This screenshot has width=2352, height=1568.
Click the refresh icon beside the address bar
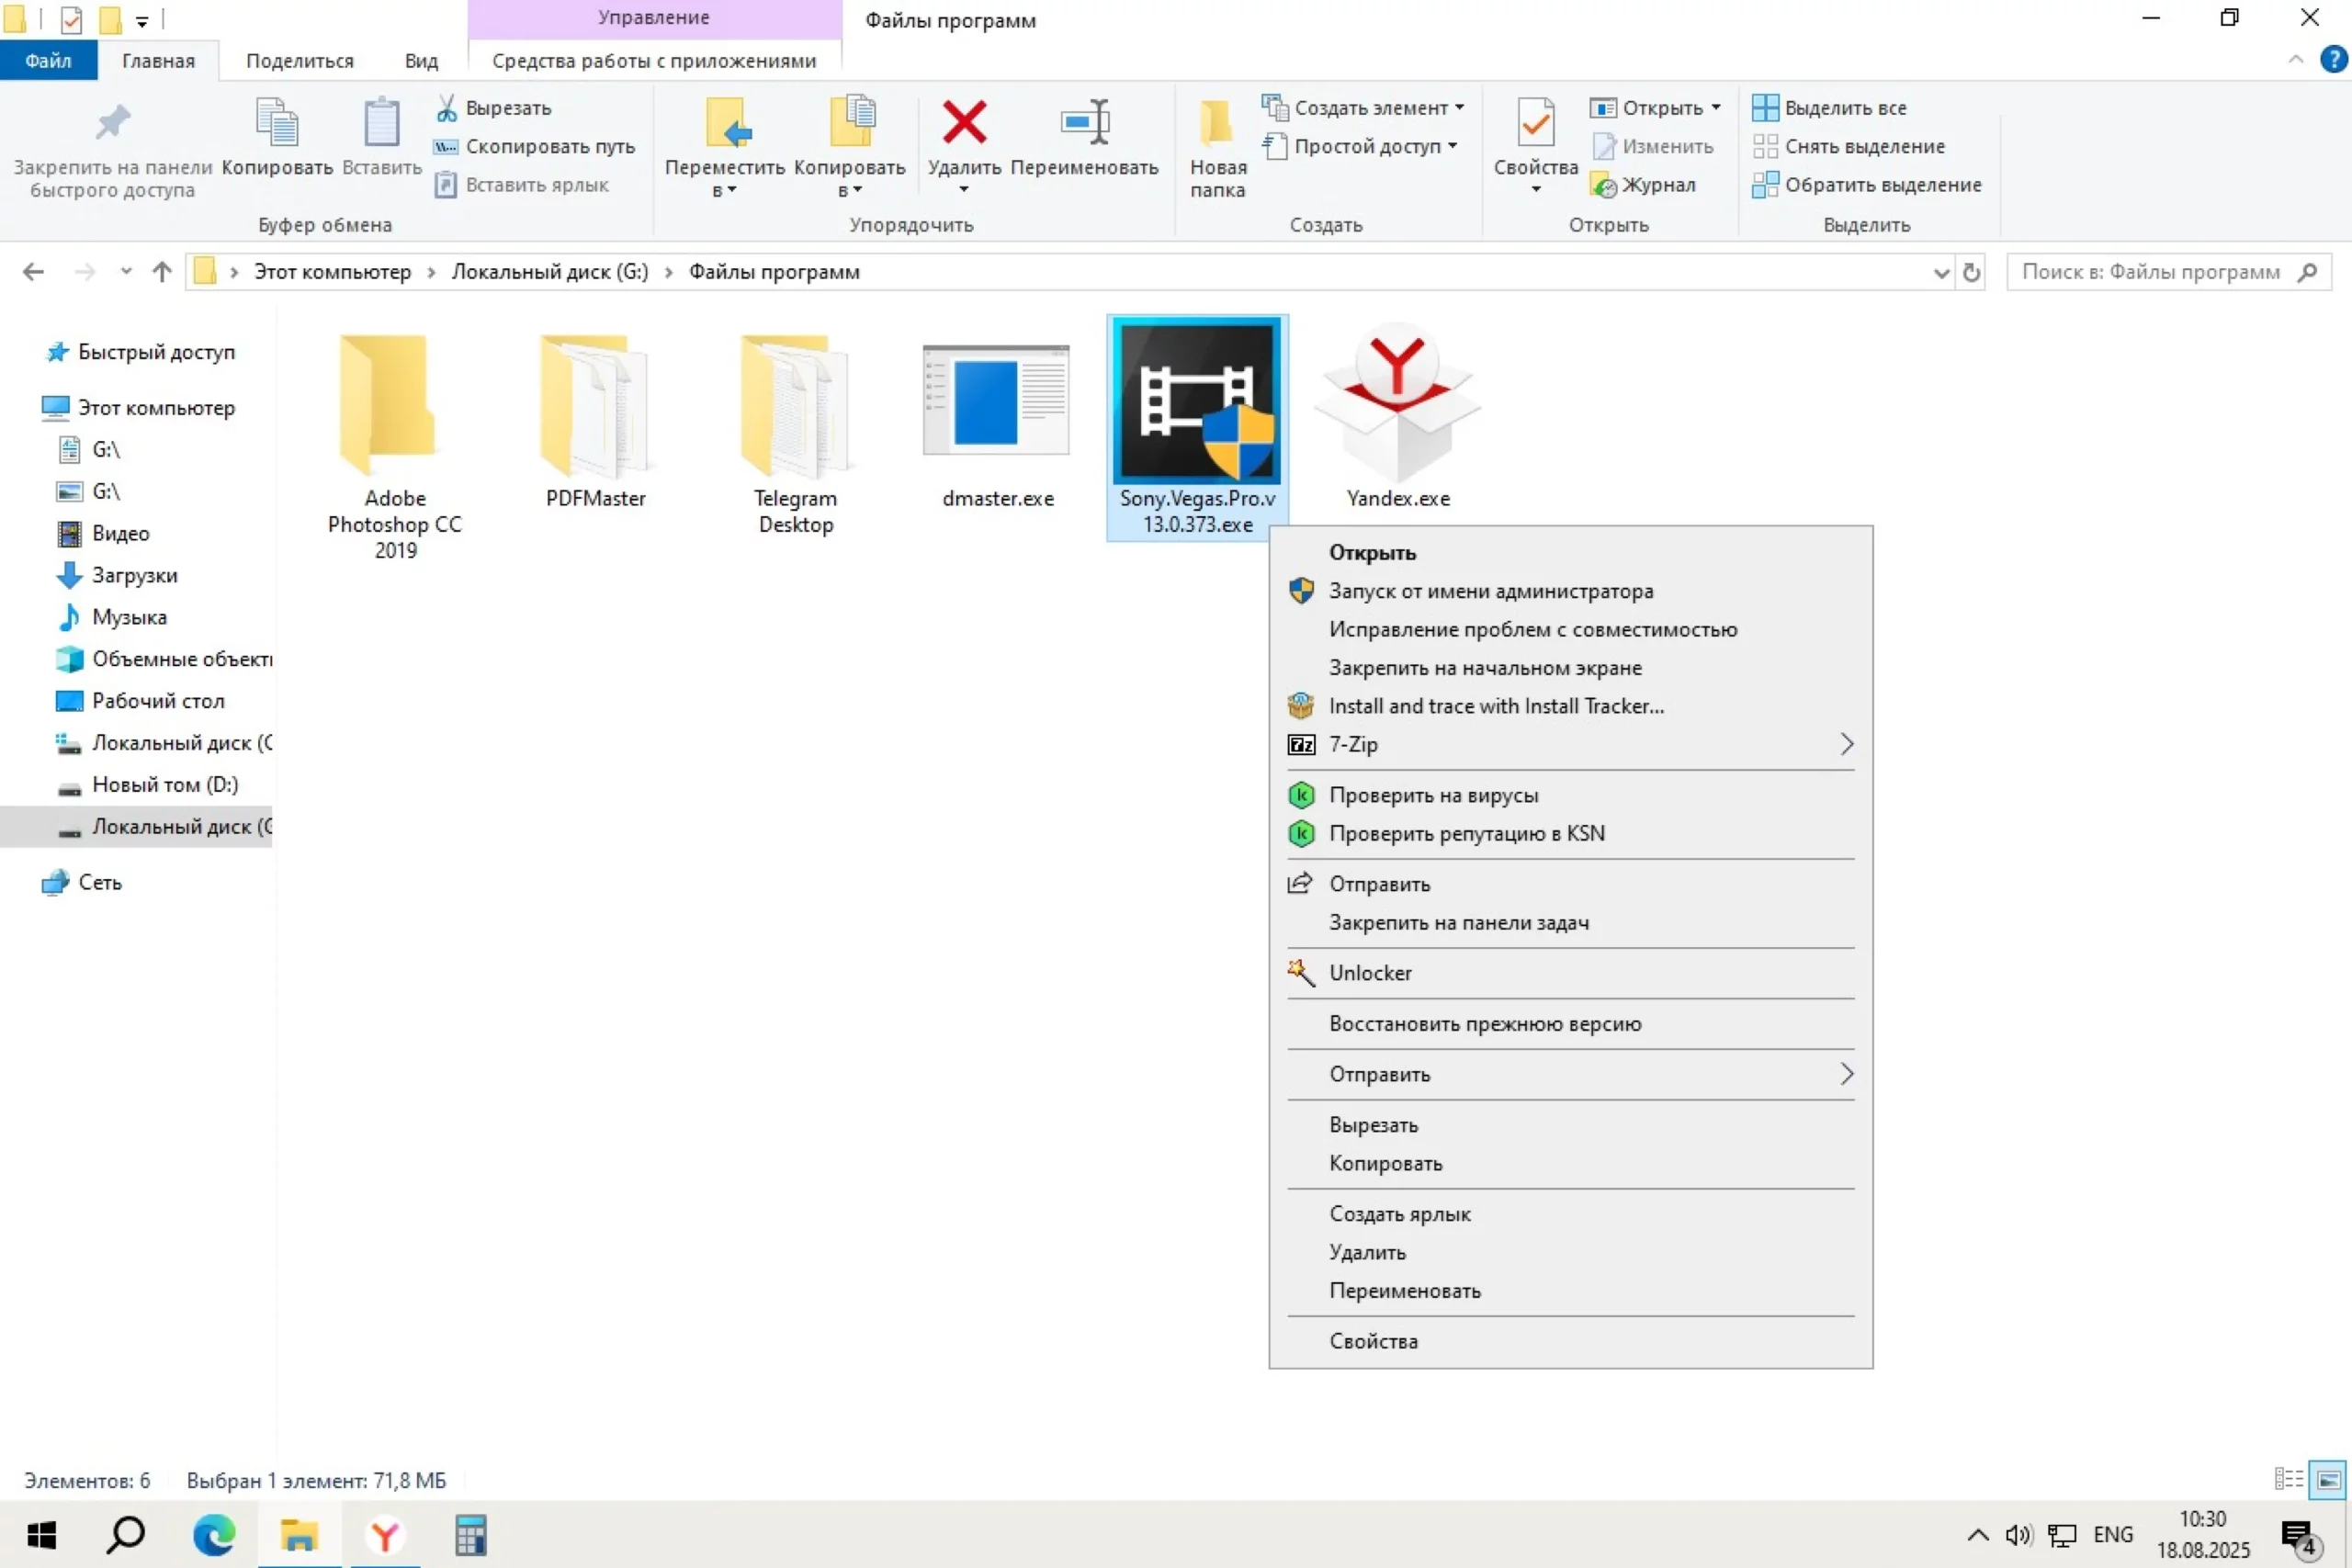pyautogui.click(x=1971, y=272)
